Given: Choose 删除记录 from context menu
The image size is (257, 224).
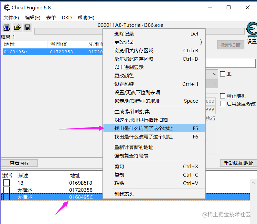Looking at the screenshot, I should (x=154, y=34).
